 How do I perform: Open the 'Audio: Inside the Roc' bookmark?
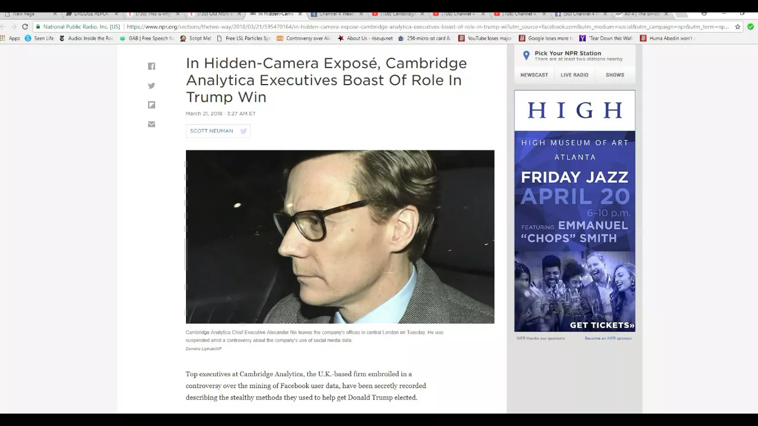point(86,38)
